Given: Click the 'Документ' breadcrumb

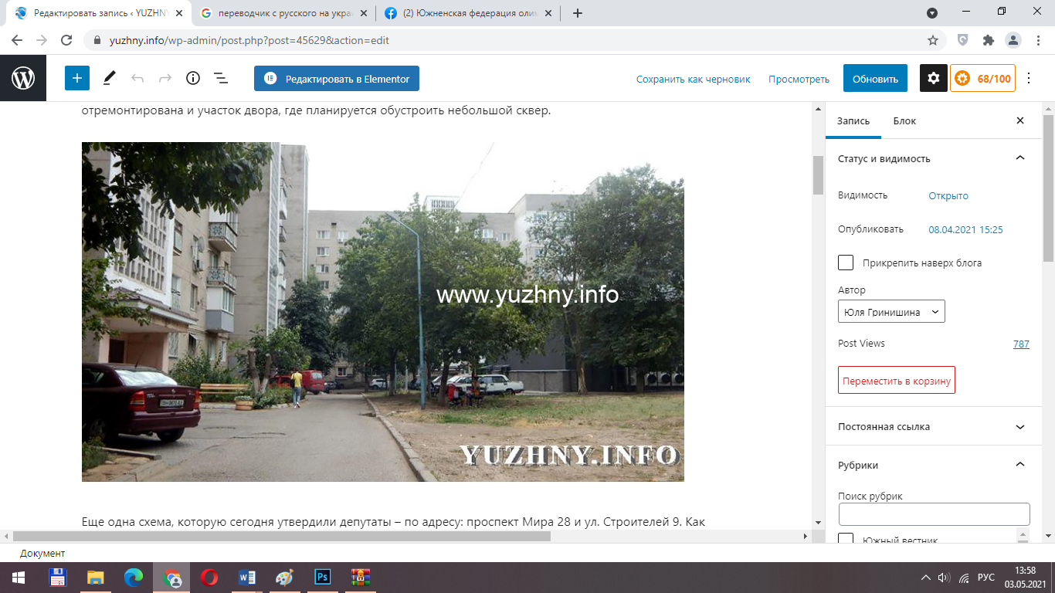Looking at the screenshot, I should 42,553.
